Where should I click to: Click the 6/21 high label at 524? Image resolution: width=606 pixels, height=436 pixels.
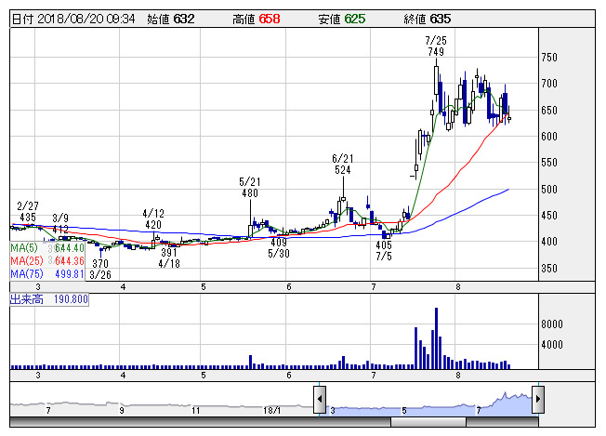(x=343, y=165)
